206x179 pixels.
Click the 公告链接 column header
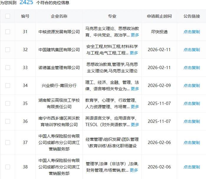tap(192, 16)
